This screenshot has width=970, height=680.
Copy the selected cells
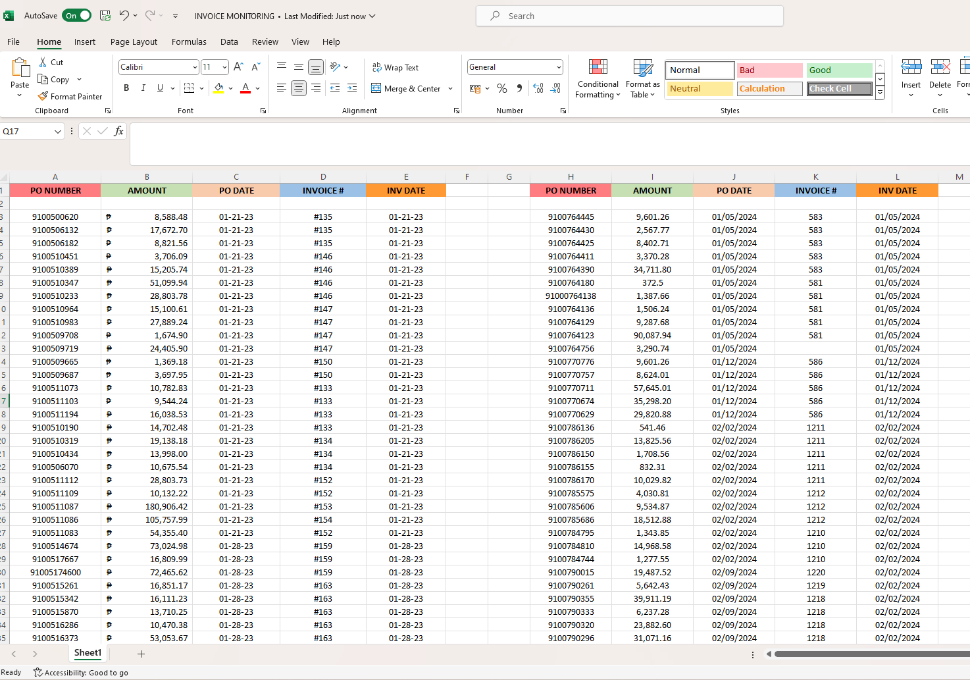43,79
